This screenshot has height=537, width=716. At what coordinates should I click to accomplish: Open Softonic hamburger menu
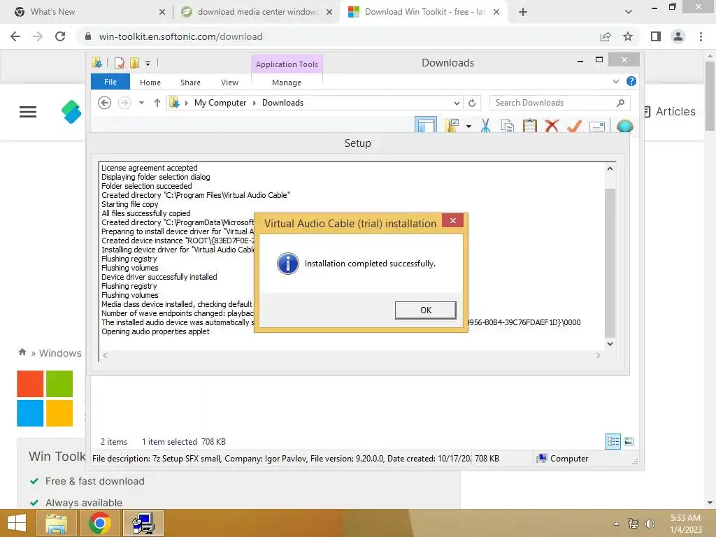click(x=28, y=112)
